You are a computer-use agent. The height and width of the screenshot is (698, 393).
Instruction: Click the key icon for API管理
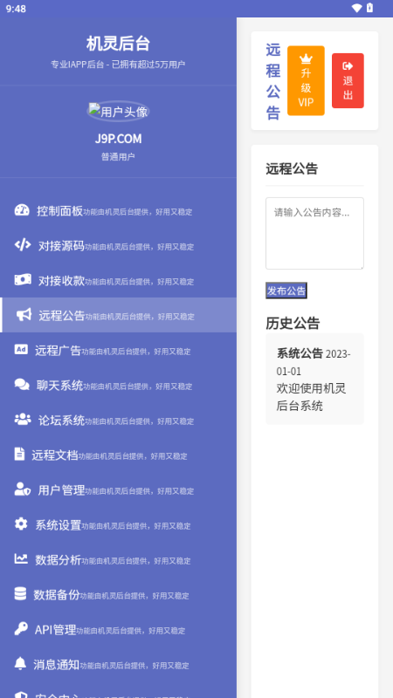(21, 628)
